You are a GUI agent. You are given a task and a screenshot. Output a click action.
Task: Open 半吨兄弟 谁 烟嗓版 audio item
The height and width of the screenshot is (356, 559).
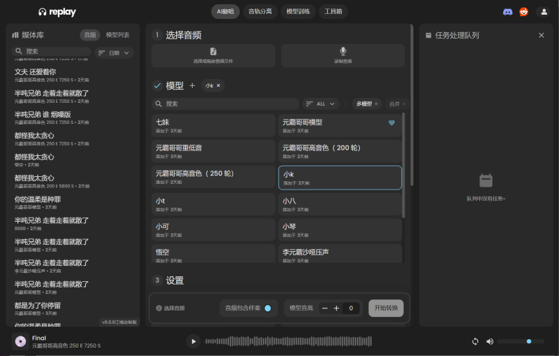[x=52, y=118]
